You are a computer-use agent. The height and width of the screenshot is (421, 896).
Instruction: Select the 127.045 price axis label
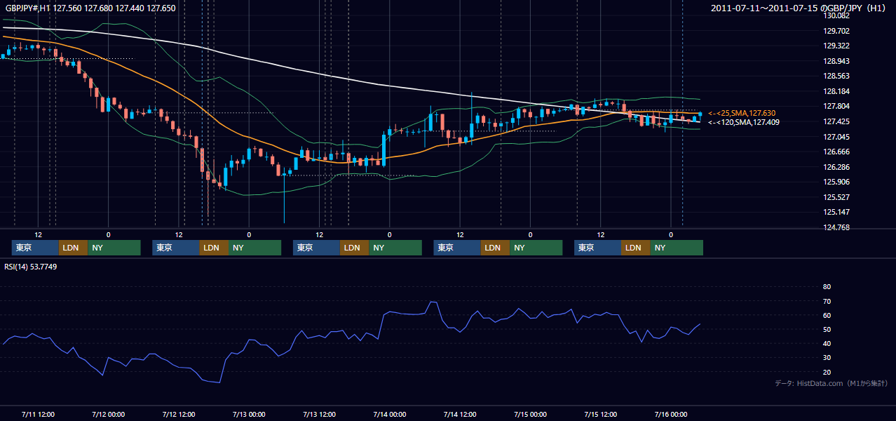point(836,137)
